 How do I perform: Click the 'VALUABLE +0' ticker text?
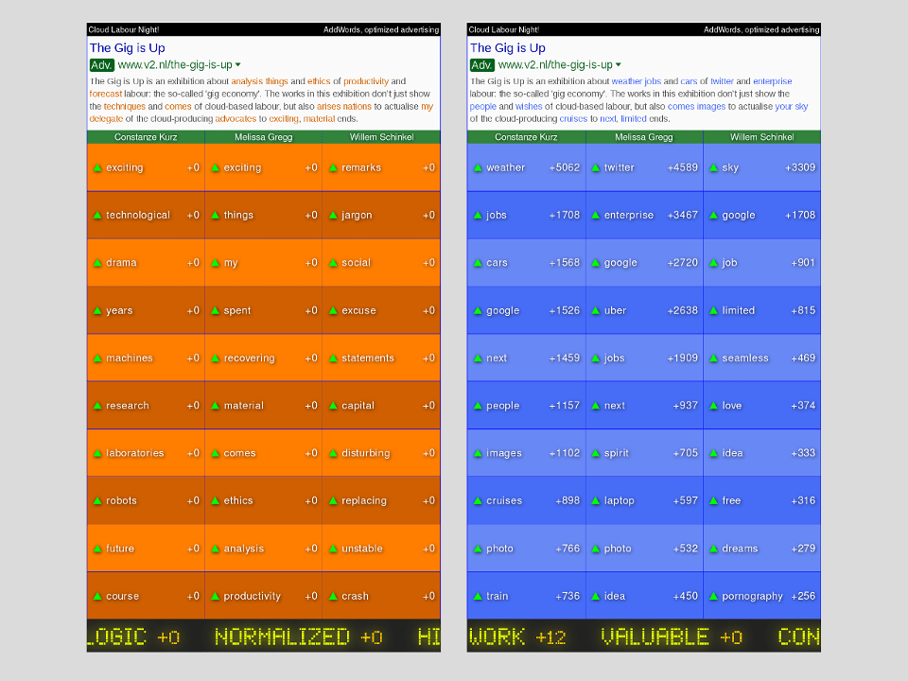(x=671, y=637)
